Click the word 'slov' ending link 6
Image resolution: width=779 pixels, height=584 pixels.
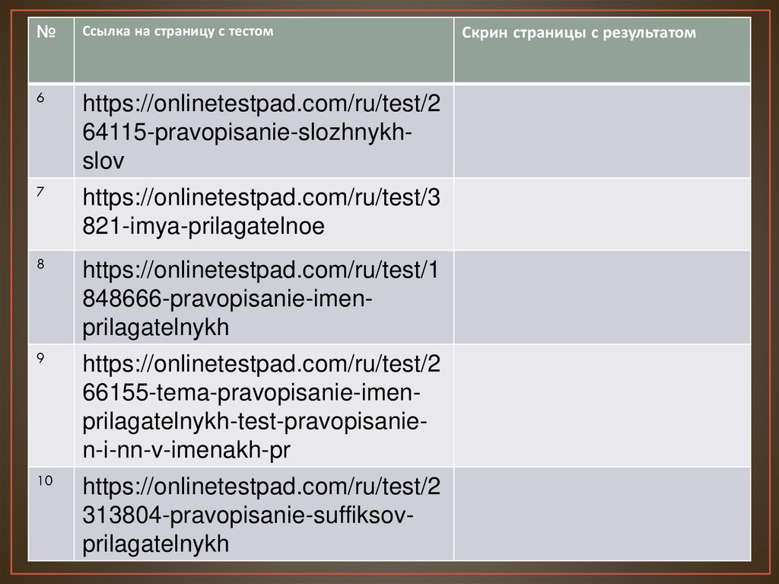pyautogui.click(x=103, y=161)
